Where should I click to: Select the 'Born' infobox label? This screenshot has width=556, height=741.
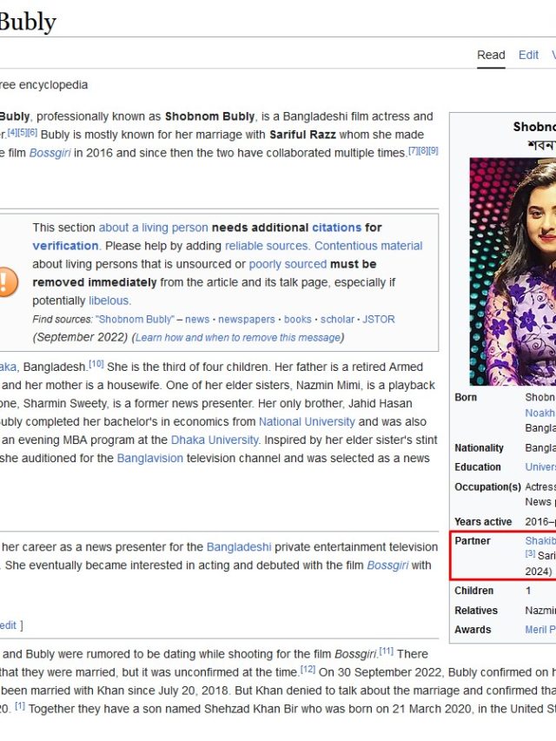(466, 397)
